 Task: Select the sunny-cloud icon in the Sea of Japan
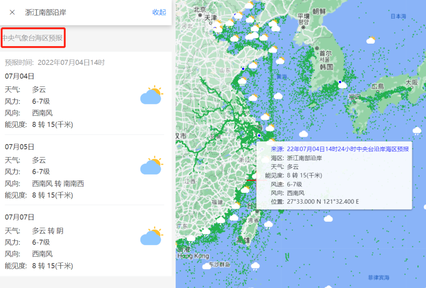pos(371,40)
